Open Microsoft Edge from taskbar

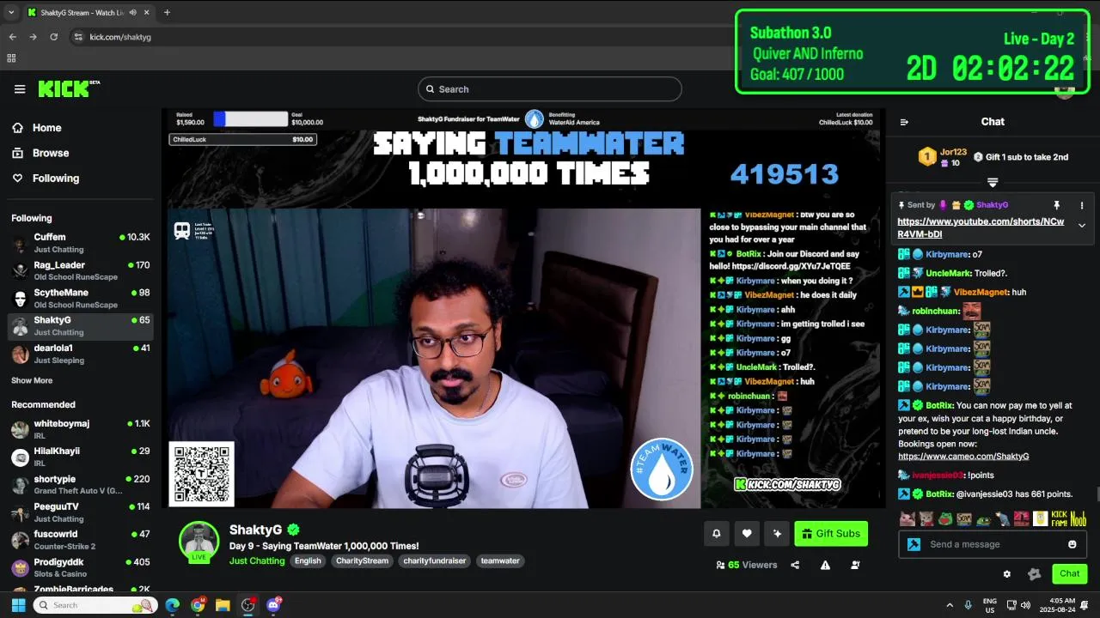172,605
